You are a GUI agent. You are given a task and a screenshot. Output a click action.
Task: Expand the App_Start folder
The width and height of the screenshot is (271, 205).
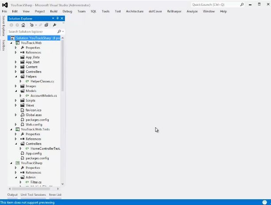point(16,62)
